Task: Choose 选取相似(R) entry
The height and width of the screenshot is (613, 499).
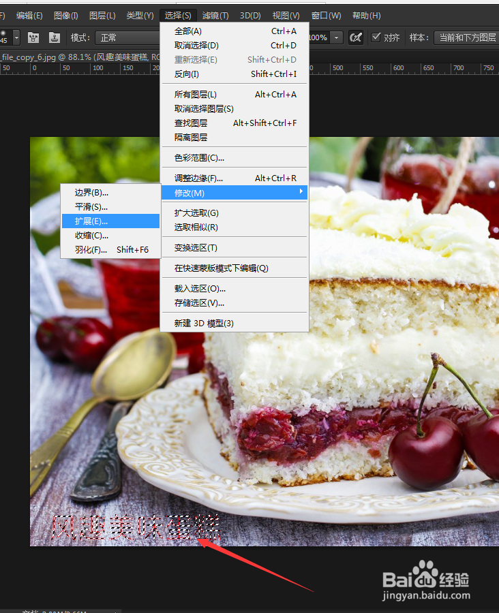Action: tap(235, 227)
